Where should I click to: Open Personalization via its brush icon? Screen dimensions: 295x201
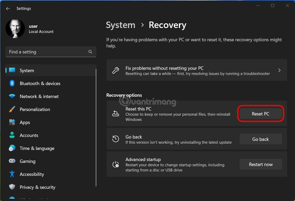point(12,109)
